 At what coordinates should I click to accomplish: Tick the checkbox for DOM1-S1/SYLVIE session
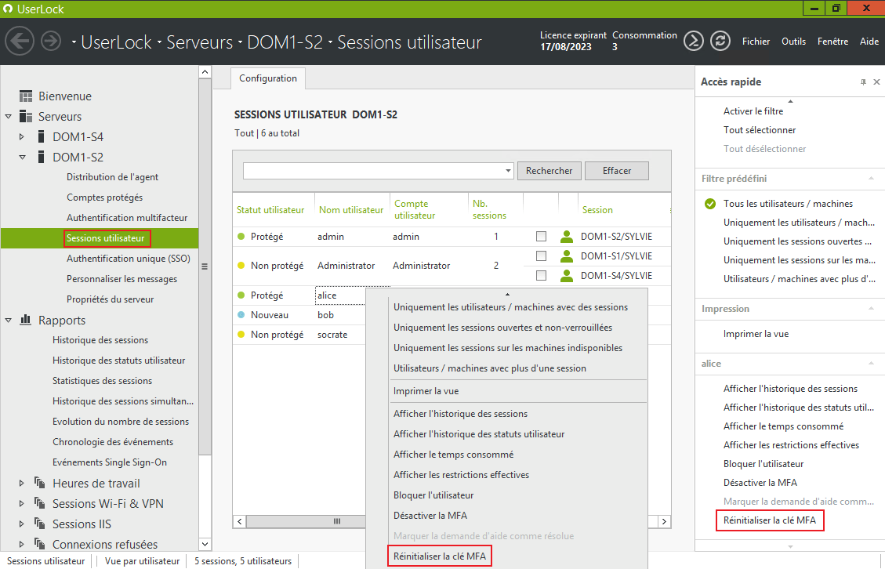[x=541, y=256]
